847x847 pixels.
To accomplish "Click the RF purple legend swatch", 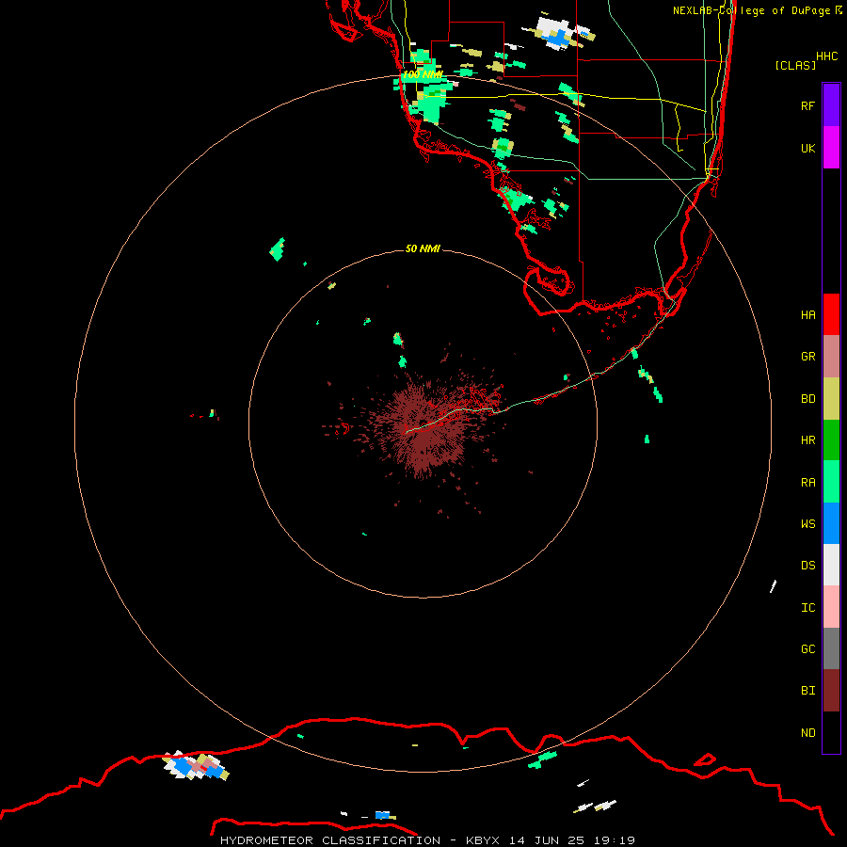I will click(x=831, y=105).
